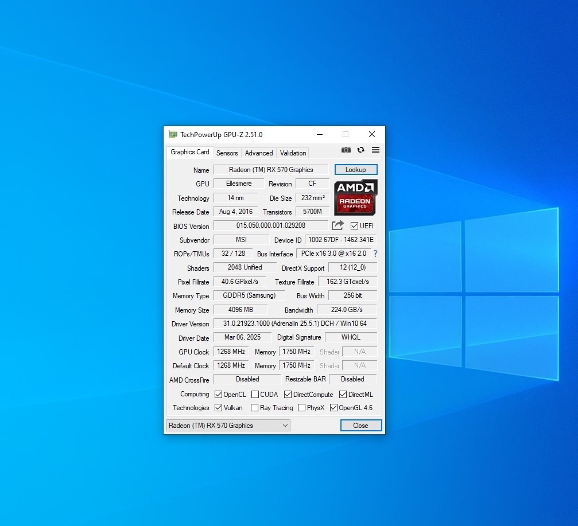Toggle the Vulkan checkbox
Image resolution: width=578 pixels, height=526 pixels.
click(218, 408)
